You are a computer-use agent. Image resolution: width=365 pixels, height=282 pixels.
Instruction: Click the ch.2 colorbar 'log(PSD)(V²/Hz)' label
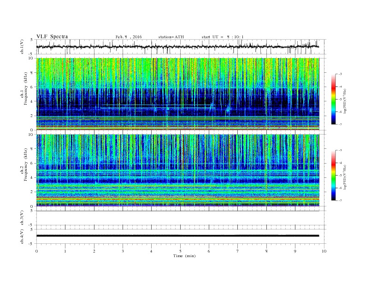tap(345, 177)
